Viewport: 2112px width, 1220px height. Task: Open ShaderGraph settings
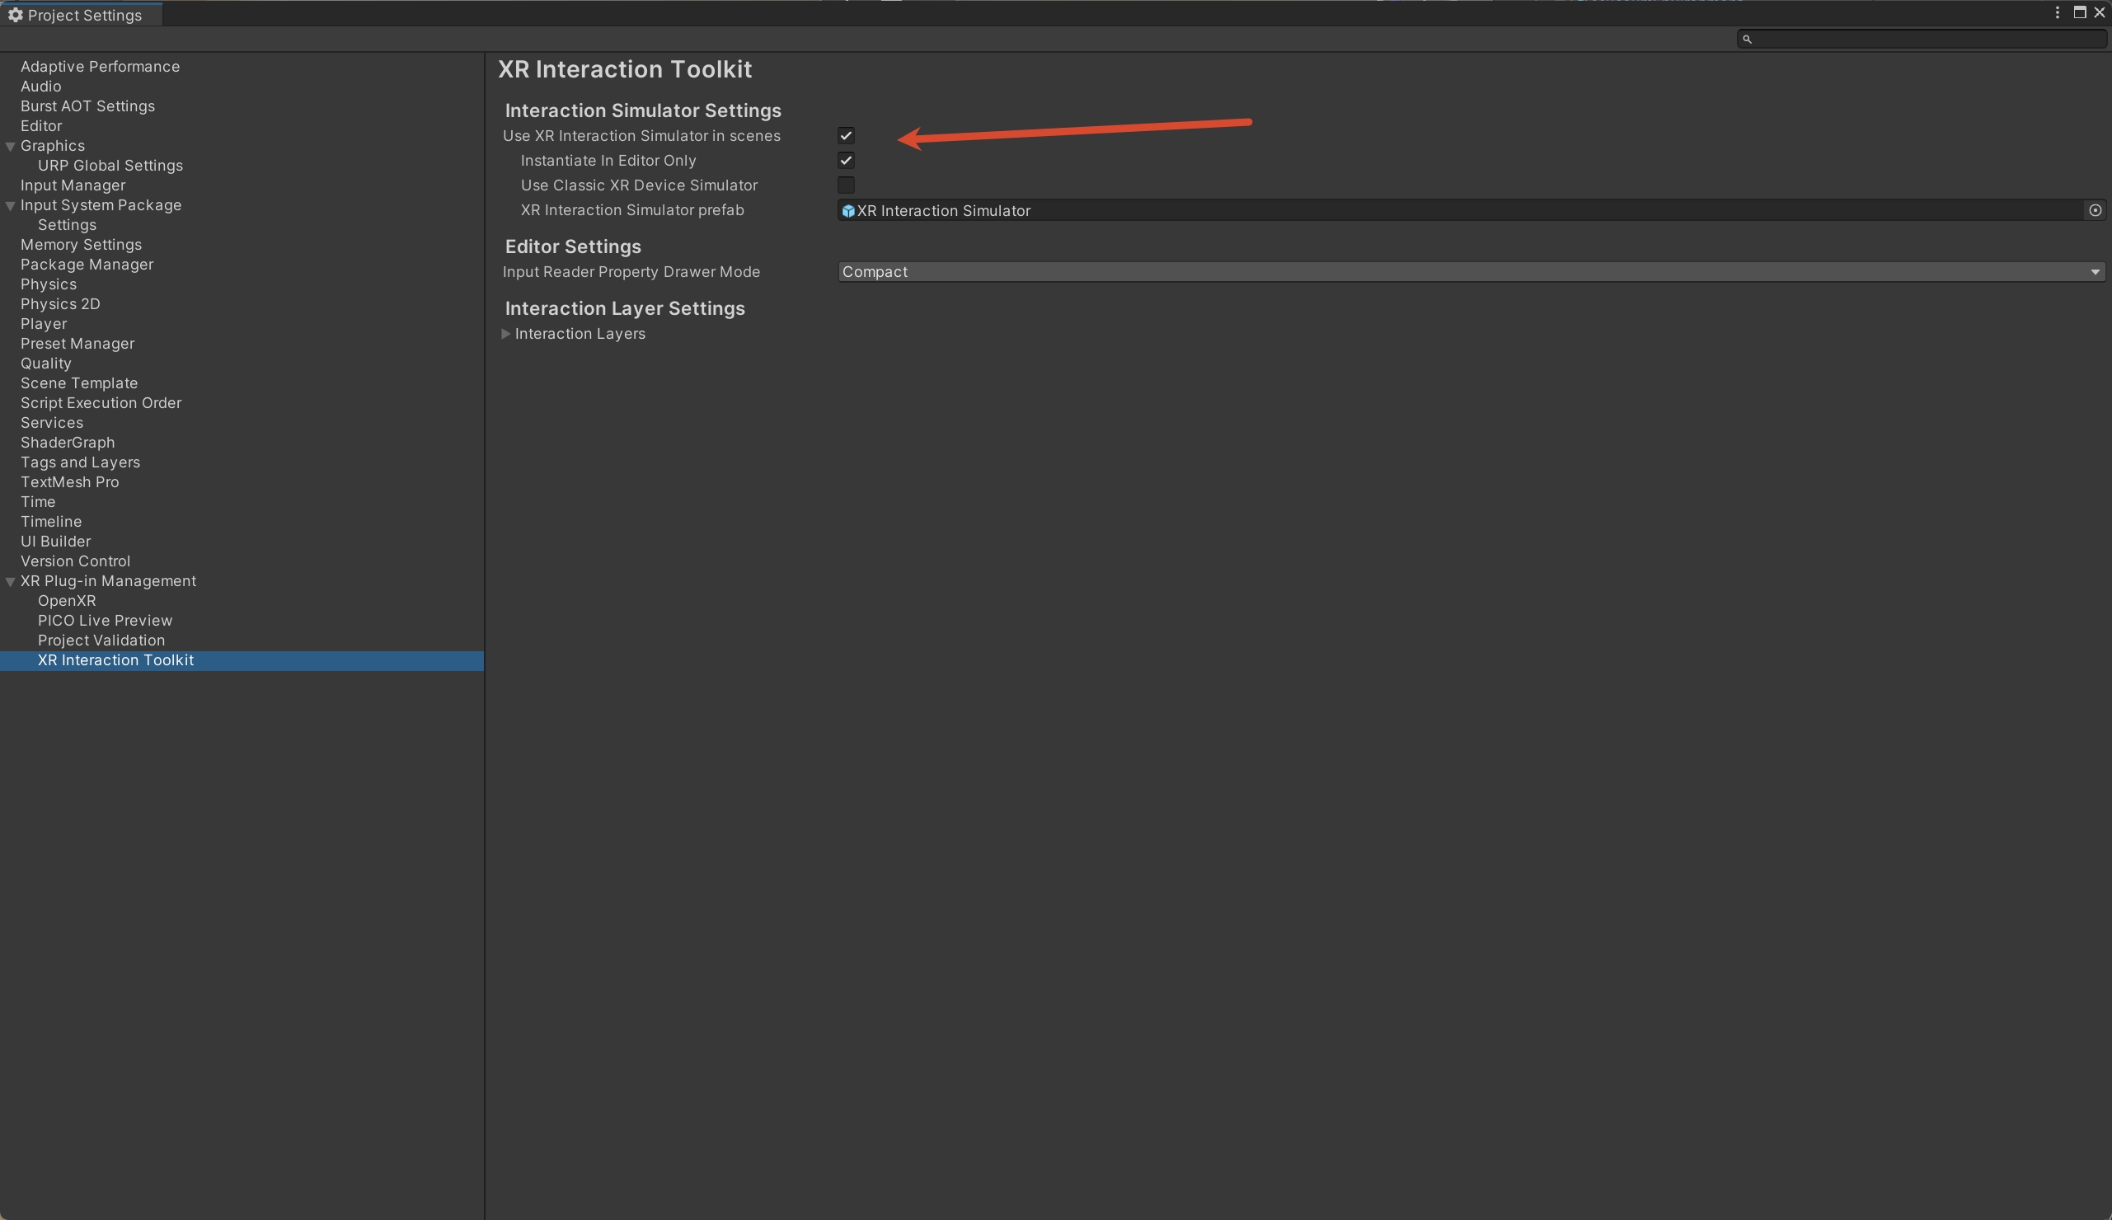tap(67, 443)
